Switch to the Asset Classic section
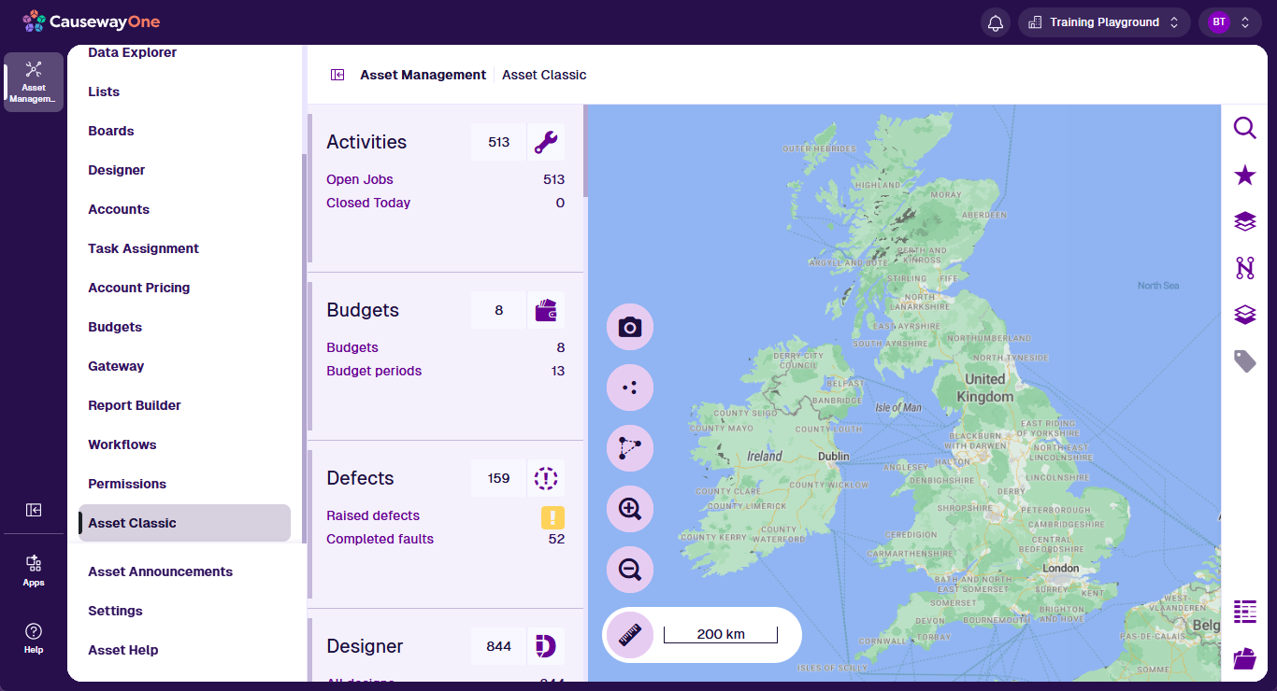This screenshot has height=691, width=1277. pyautogui.click(x=132, y=523)
